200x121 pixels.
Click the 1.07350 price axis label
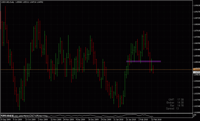pyautogui.click(x=197, y=37)
